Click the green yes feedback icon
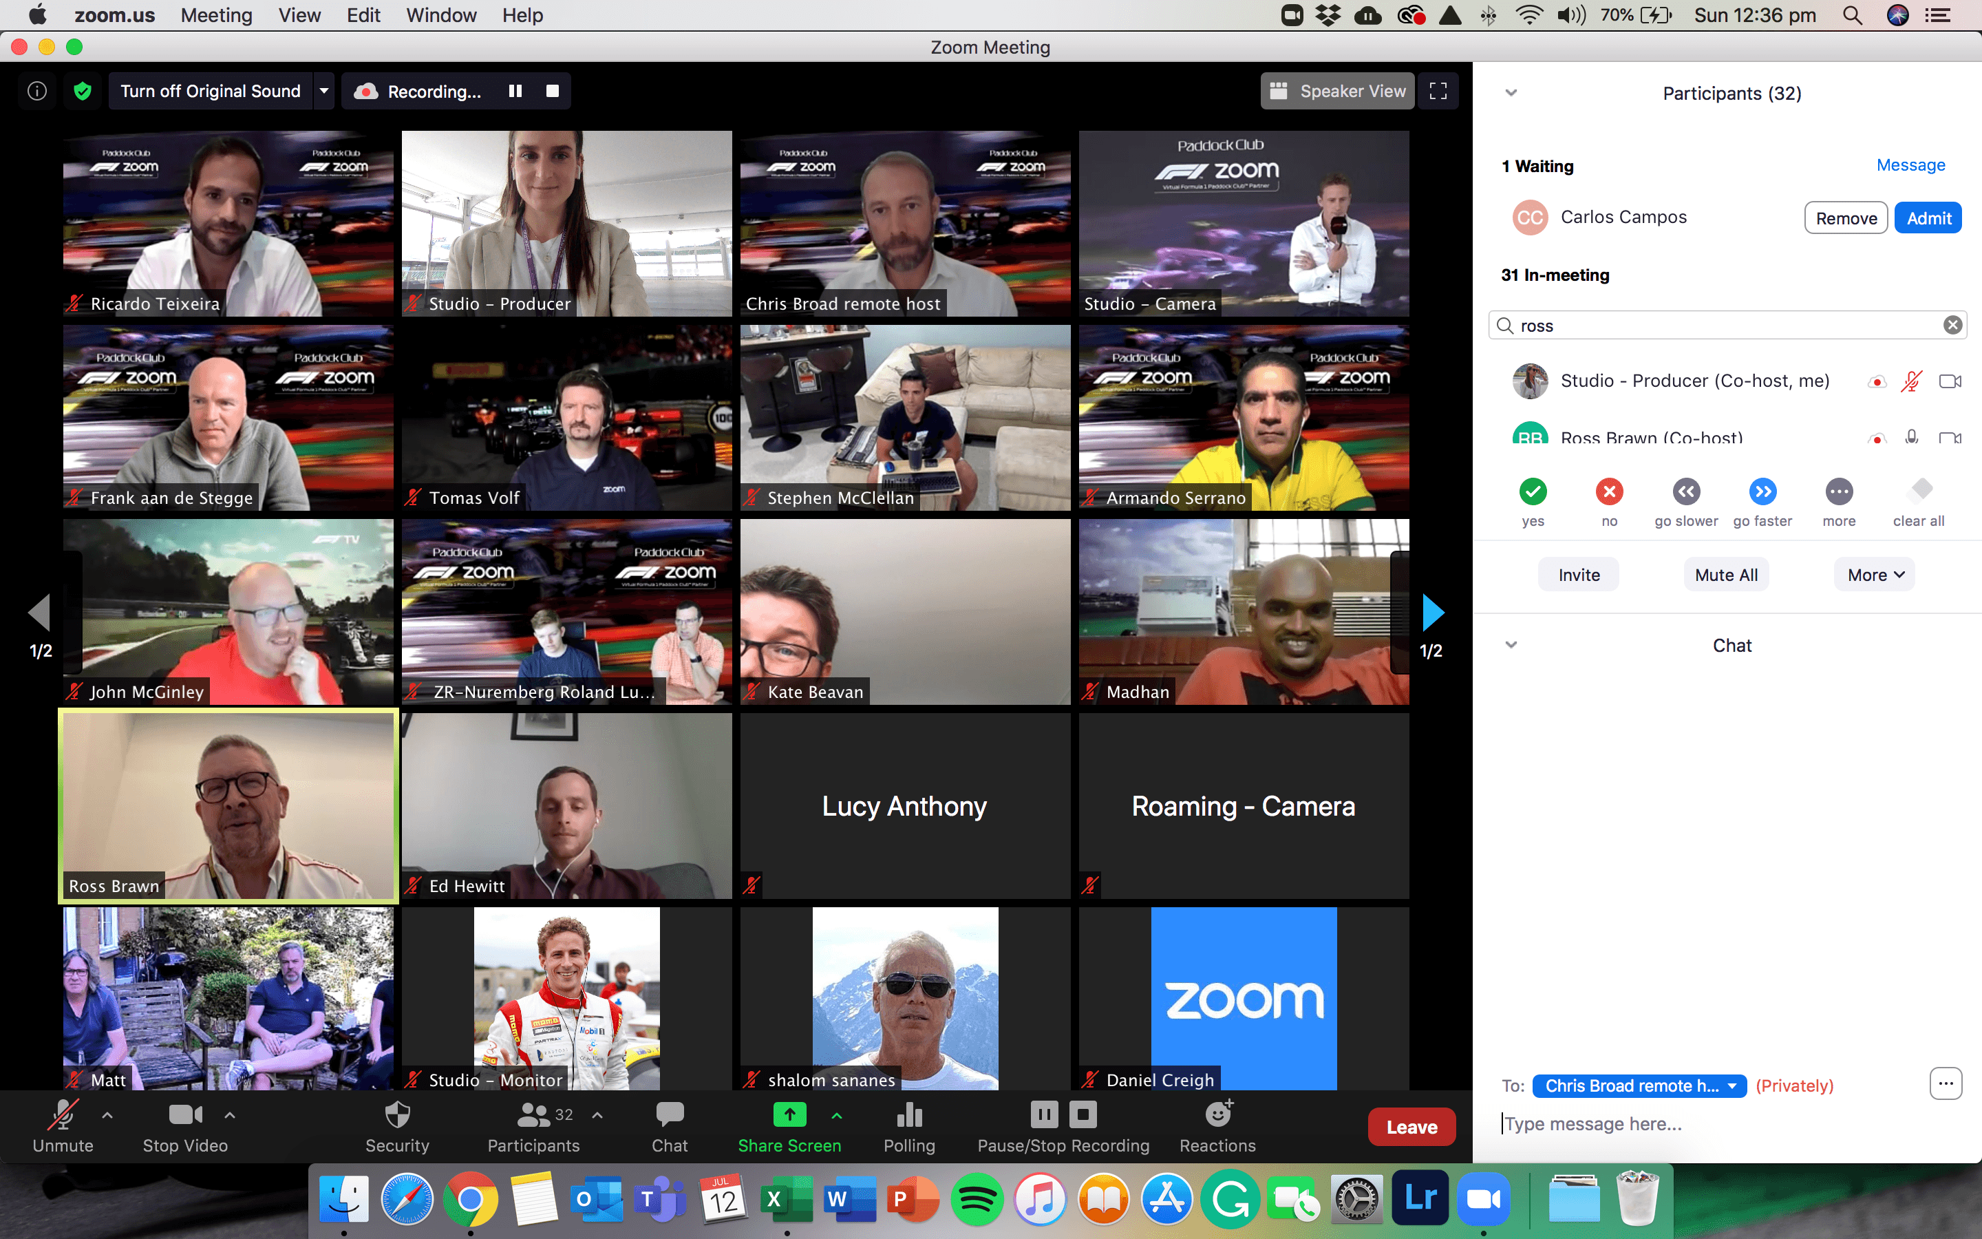This screenshot has width=1982, height=1239. click(x=1533, y=491)
